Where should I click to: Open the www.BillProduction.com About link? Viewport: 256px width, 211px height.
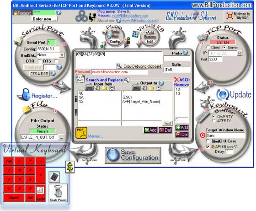pos(140,21)
